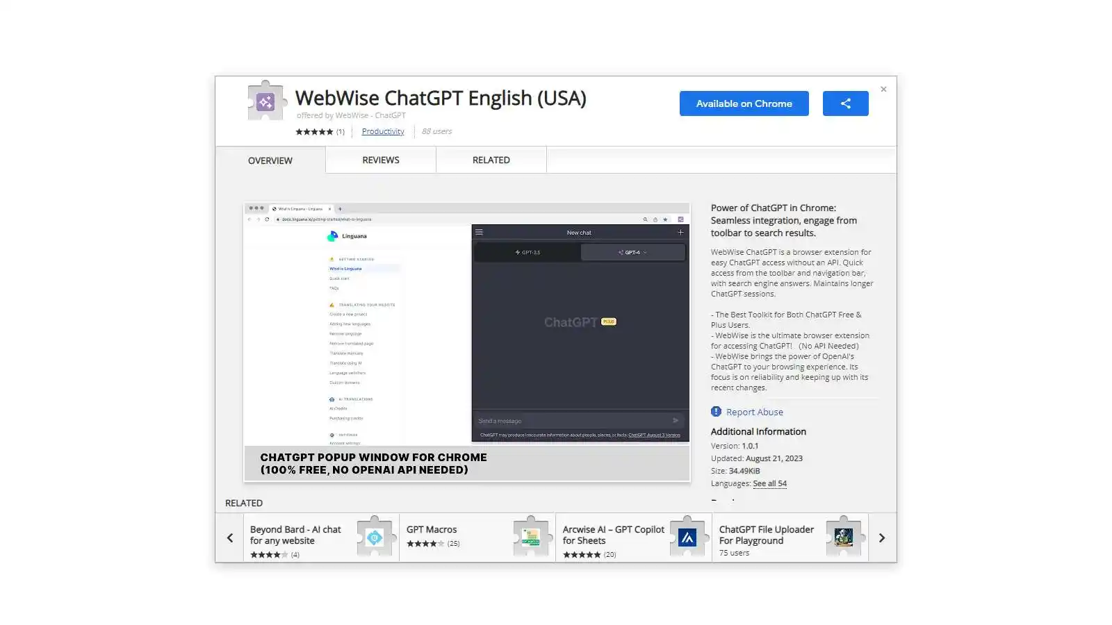This screenshot has width=1112, height=625.
Task: Click the Version 1.0.1 text
Action: pyautogui.click(x=735, y=446)
